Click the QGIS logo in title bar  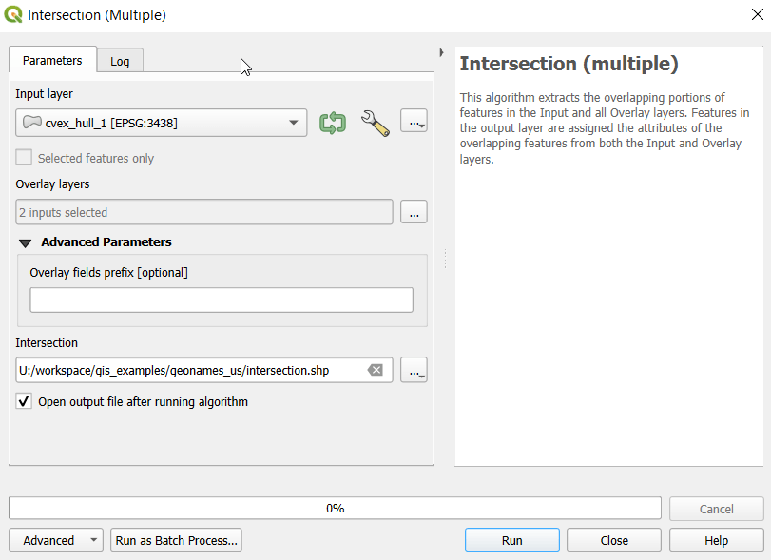click(x=13, y=15)
